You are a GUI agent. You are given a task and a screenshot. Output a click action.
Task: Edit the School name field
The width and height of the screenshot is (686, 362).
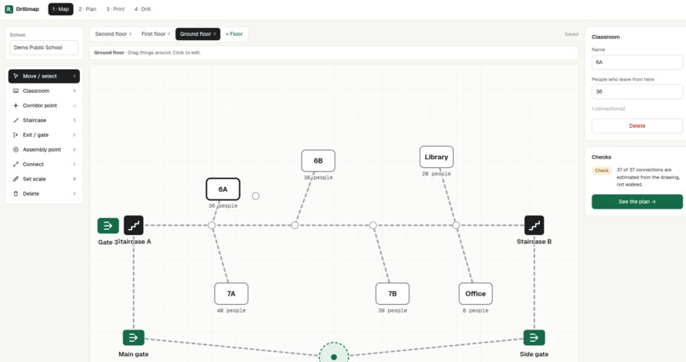(x=43, y=48)
